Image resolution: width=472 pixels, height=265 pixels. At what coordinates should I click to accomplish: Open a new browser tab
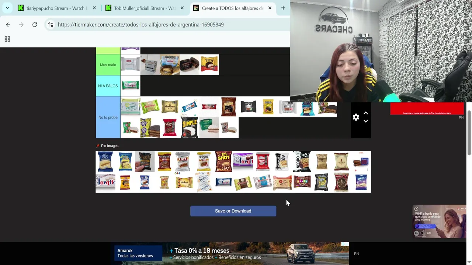[x=283, y=8]
